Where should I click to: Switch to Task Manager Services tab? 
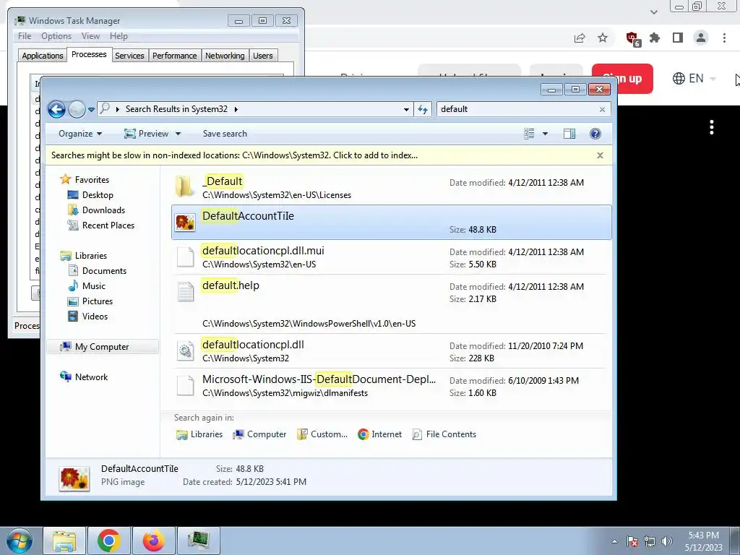pos(130,56)
